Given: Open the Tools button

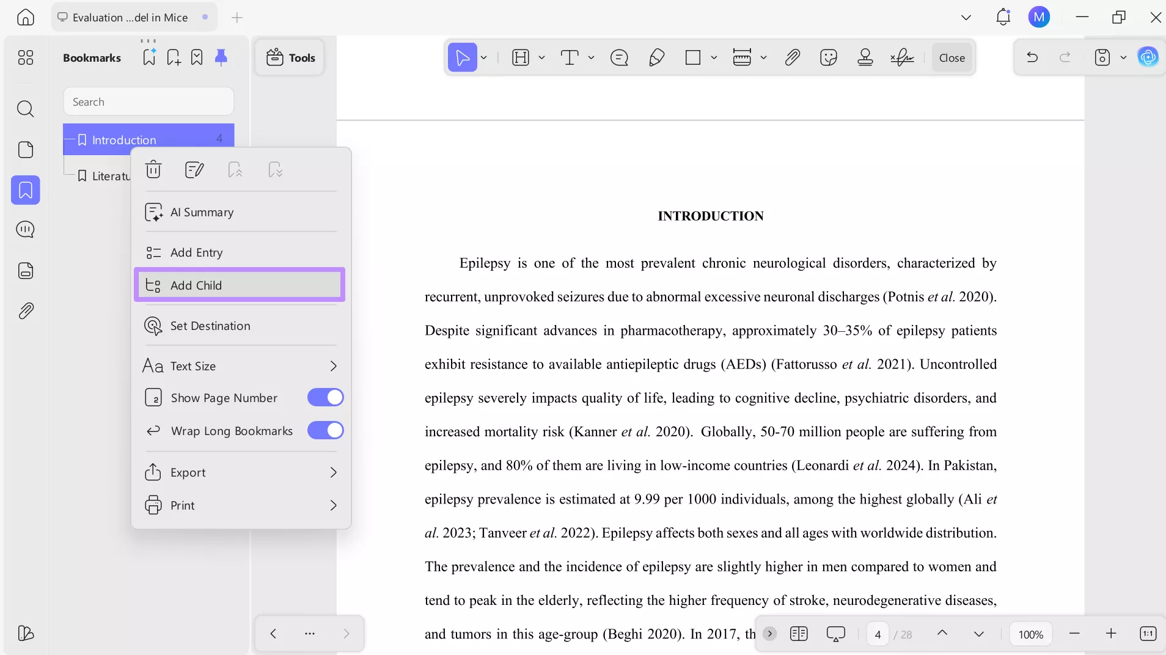Looking at the screenshot, I should (x=290, y=57).
